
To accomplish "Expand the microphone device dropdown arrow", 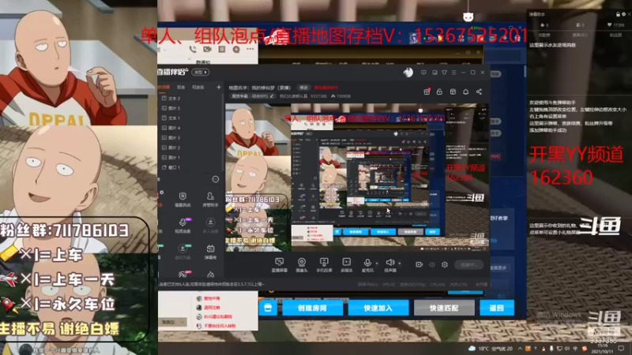I will click(377, 263).
